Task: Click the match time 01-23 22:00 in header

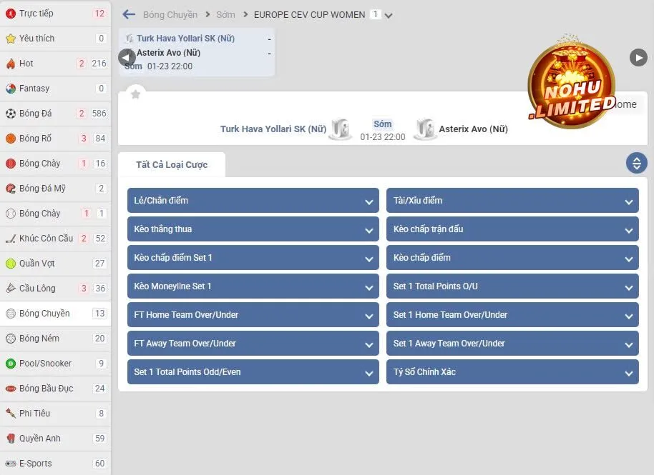Action: click(383, 137)
